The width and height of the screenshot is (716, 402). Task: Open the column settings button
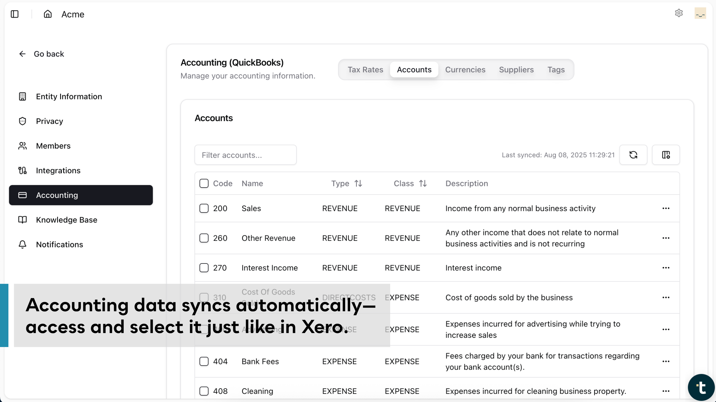tap(666, 155)
